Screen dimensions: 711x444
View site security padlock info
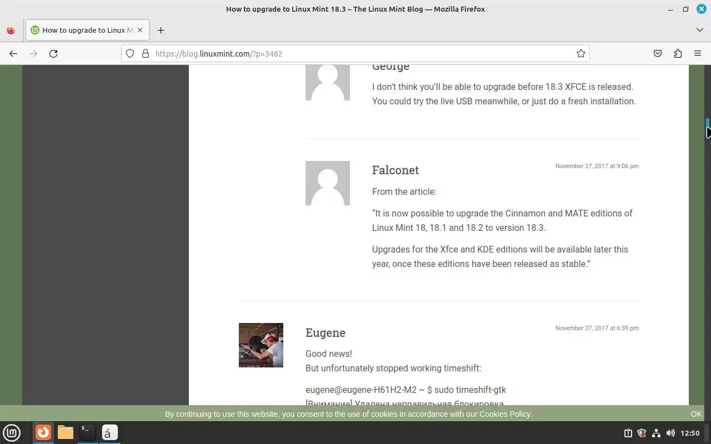click(146, 53)
